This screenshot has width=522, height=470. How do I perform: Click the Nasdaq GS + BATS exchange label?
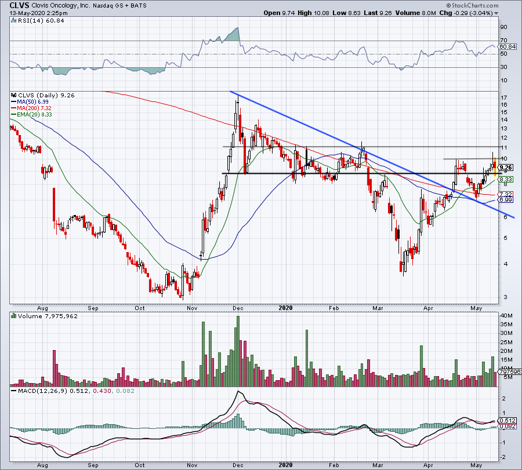[x=119, y=6]
